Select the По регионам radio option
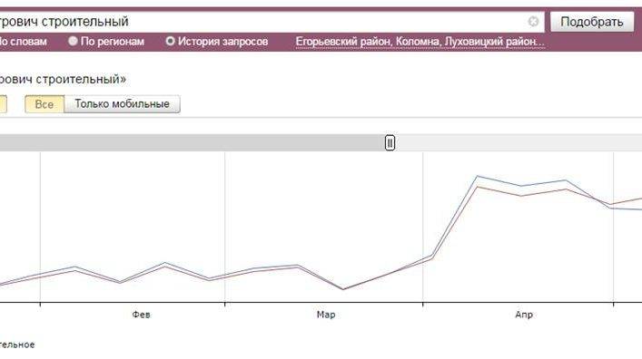 [x=106, y=42]
